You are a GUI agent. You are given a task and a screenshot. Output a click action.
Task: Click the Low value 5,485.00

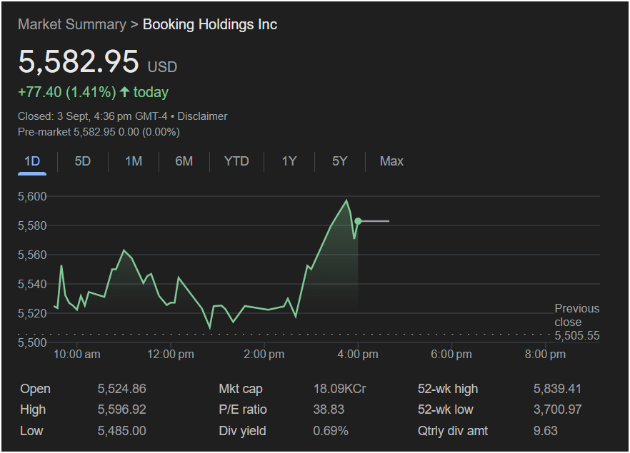(121, 431)
